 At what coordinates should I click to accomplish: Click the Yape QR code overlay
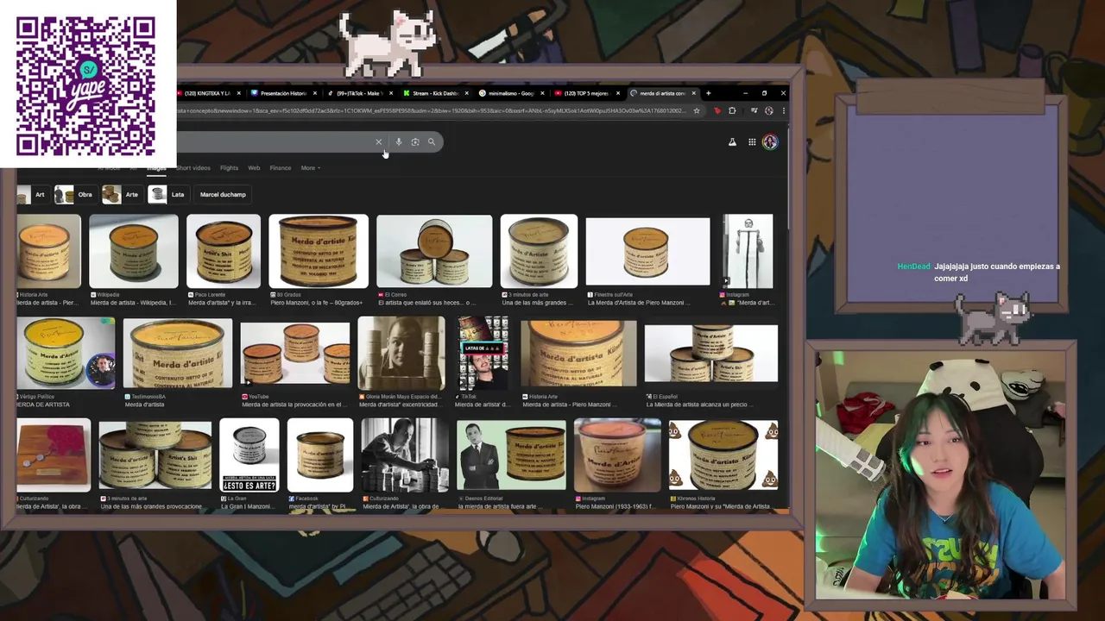(x=86, y=85)
